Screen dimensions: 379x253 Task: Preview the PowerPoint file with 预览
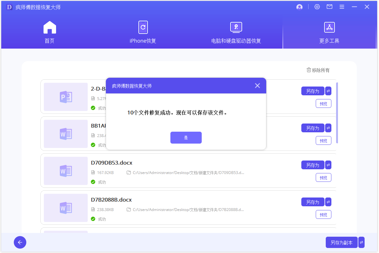click(324, 104)
